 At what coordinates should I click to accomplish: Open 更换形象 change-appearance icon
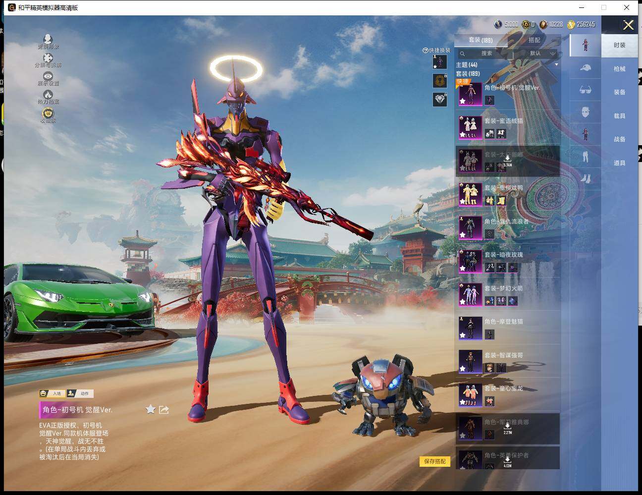[48, 39]
